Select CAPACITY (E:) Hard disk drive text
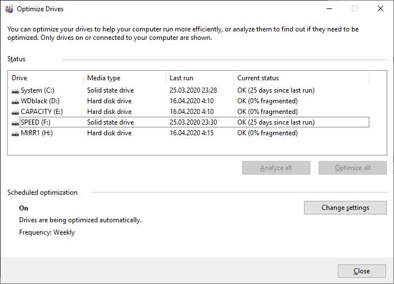This screenshot has width=394, height=284. (109, 112)
